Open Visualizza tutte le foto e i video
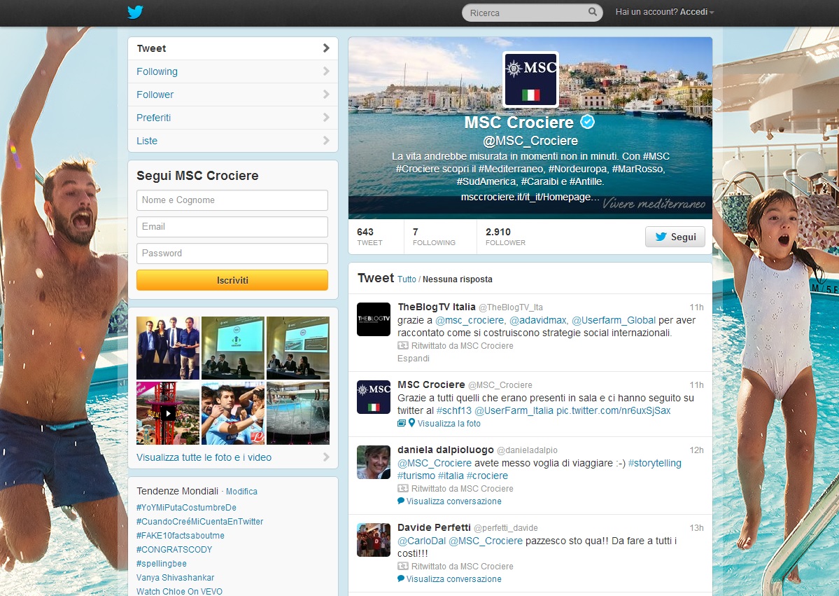Image resolution: width=839 pixels, height=596 pixels. pos(204,457)
